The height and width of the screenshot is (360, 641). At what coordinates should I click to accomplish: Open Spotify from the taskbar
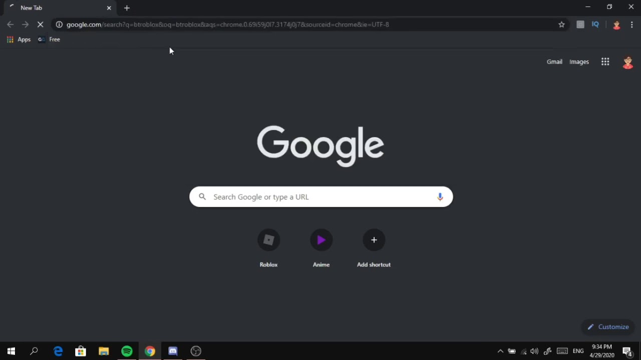[x=127, y=351]
